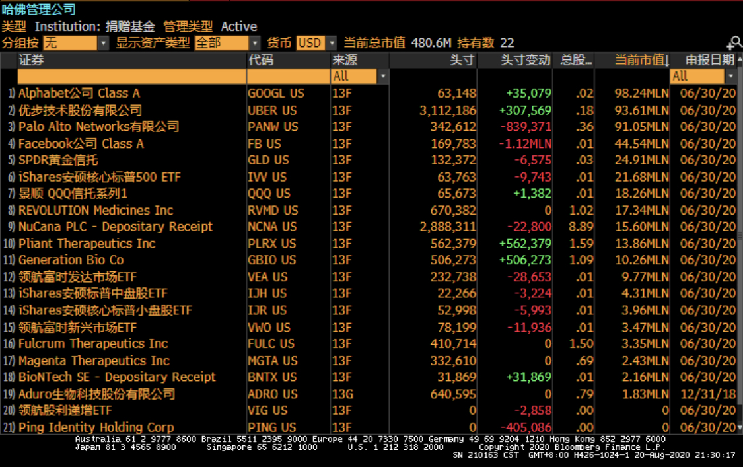
Task: Sort by the 证券 column header
Action: pyautogui.click(x=131, y=60)
